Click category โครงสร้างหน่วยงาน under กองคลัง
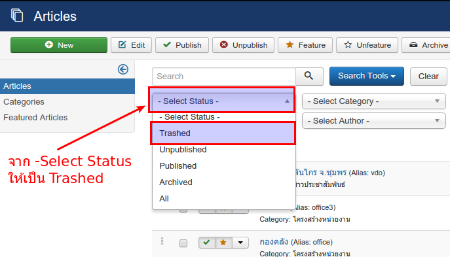450x257 pixels. pos(322,254)
